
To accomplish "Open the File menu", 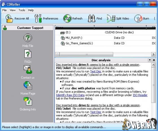I will (x=5, y=10).
